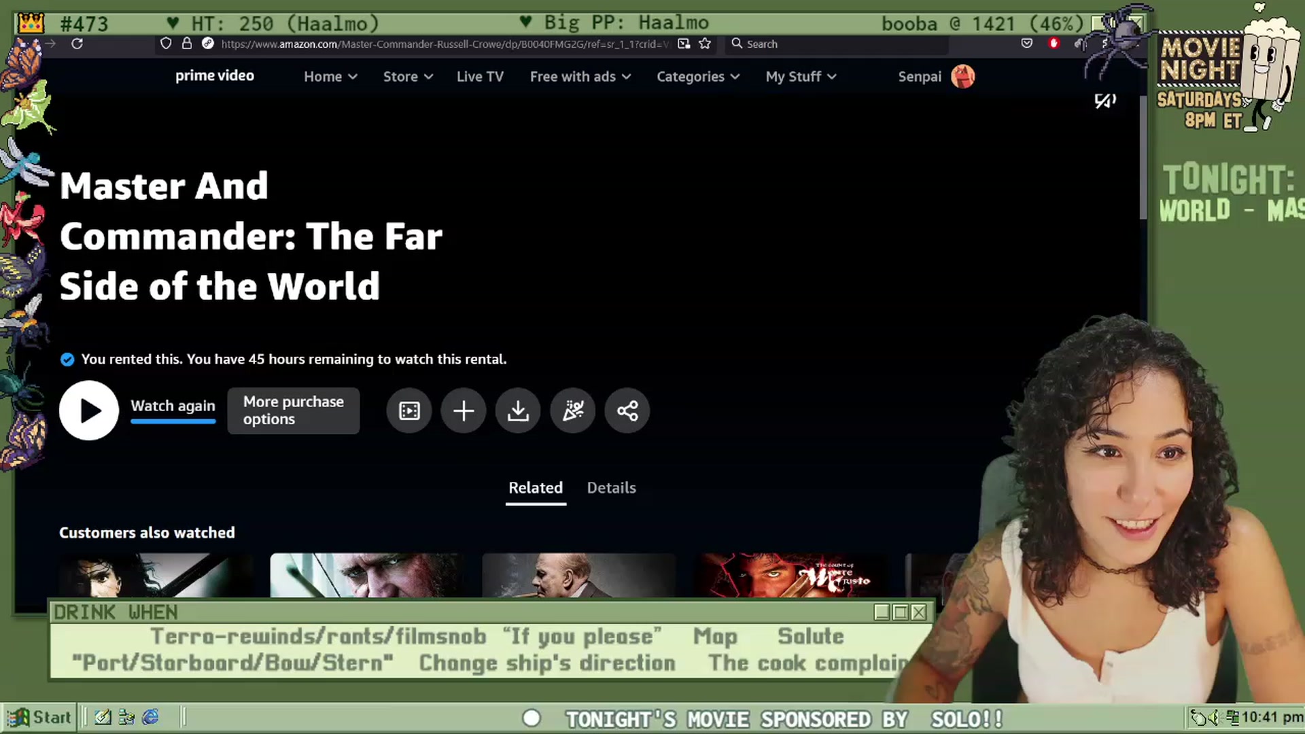Screen dimensions: 1305x734
Task: Click the blue rental checkmark badge
Action: [67, 360]
